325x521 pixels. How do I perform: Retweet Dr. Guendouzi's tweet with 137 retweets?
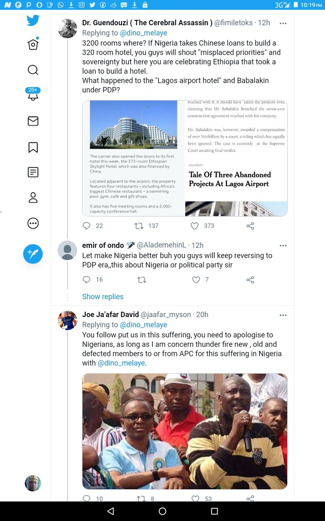click(x=139, y=226)
